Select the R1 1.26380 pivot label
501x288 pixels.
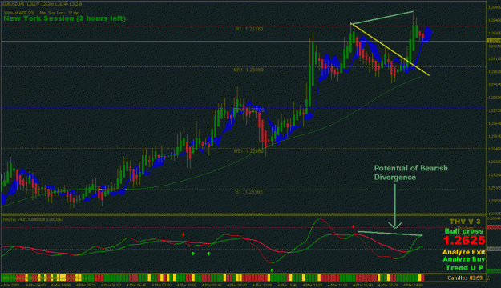tap(249, 29)
